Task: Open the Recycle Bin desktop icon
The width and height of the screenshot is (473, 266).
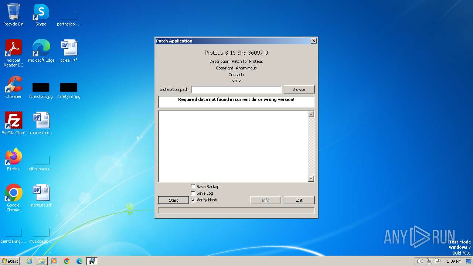Action: (13, 15)
